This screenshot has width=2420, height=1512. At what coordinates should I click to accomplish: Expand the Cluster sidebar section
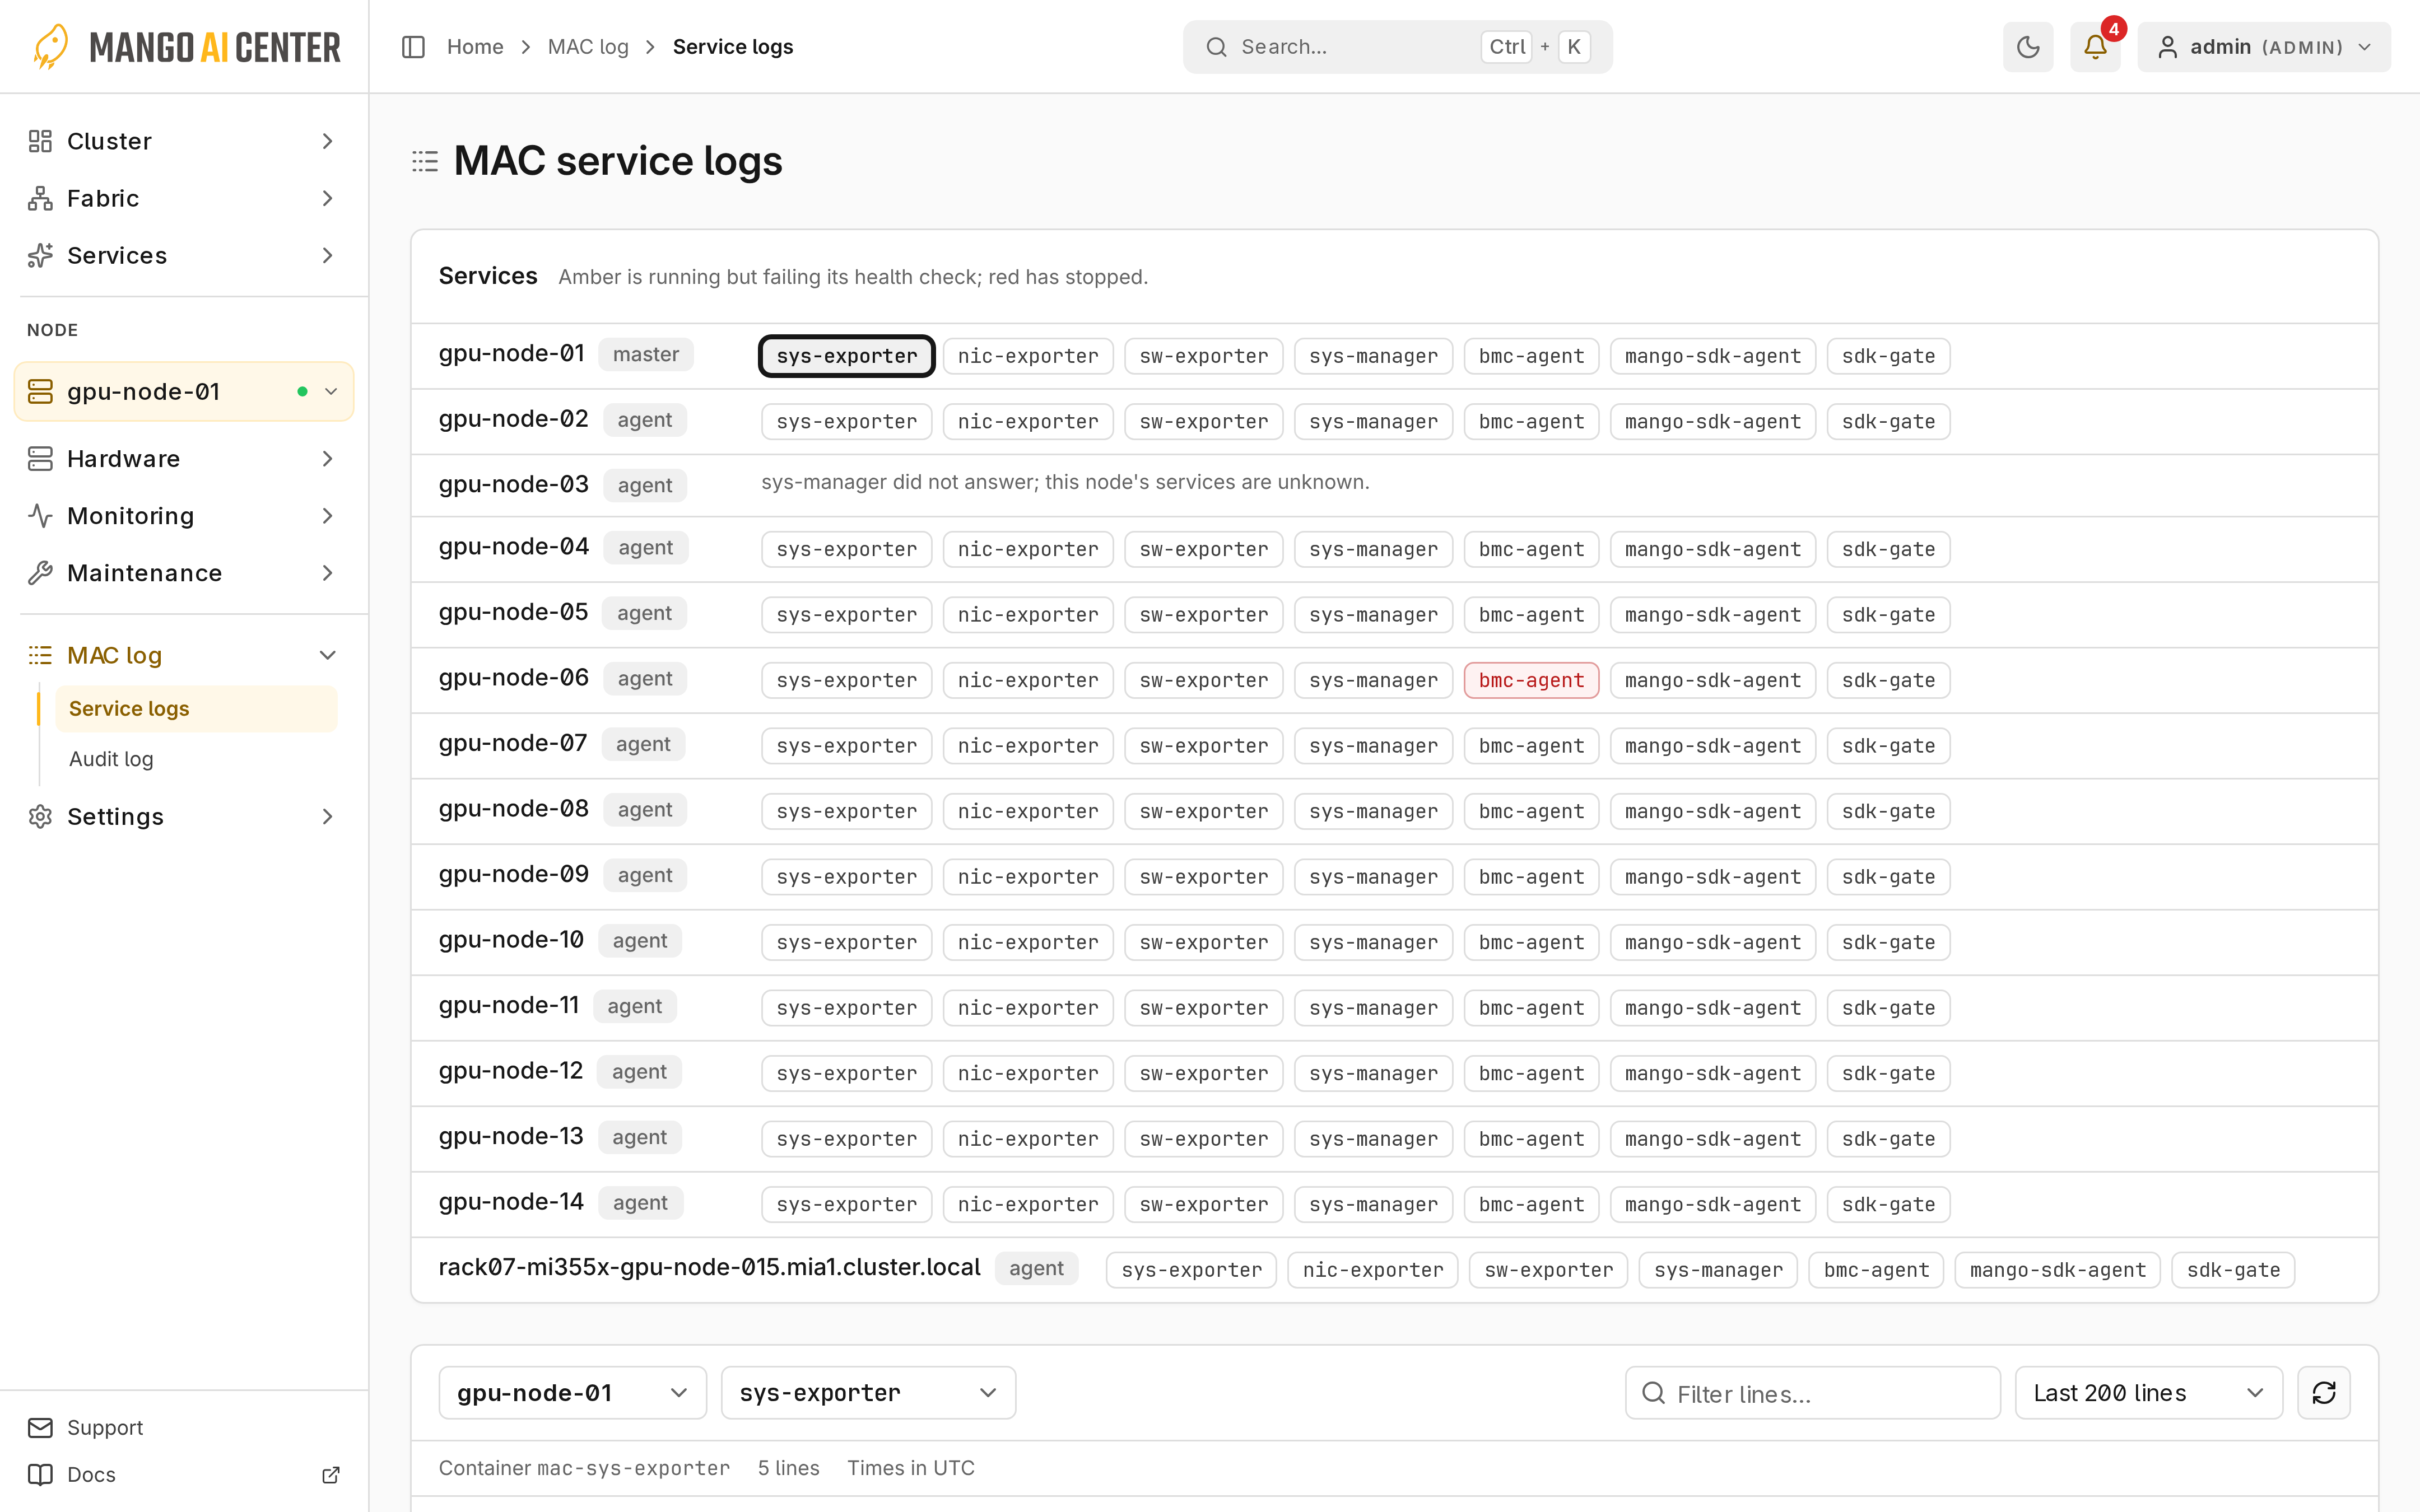184,141
